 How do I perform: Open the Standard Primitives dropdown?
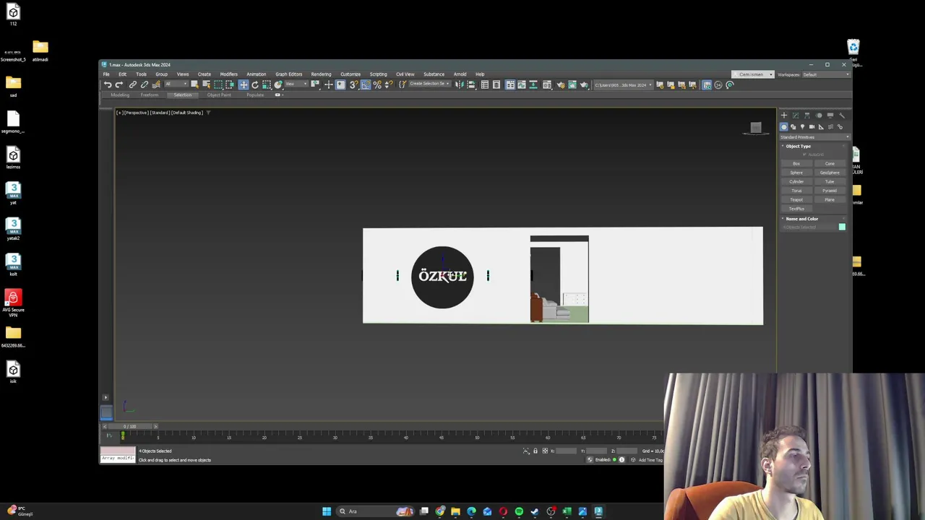[x=814, y=136]
